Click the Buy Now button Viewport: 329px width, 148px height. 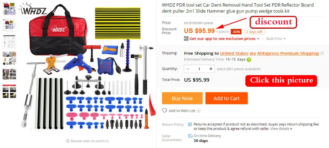(x=182, y=98)
